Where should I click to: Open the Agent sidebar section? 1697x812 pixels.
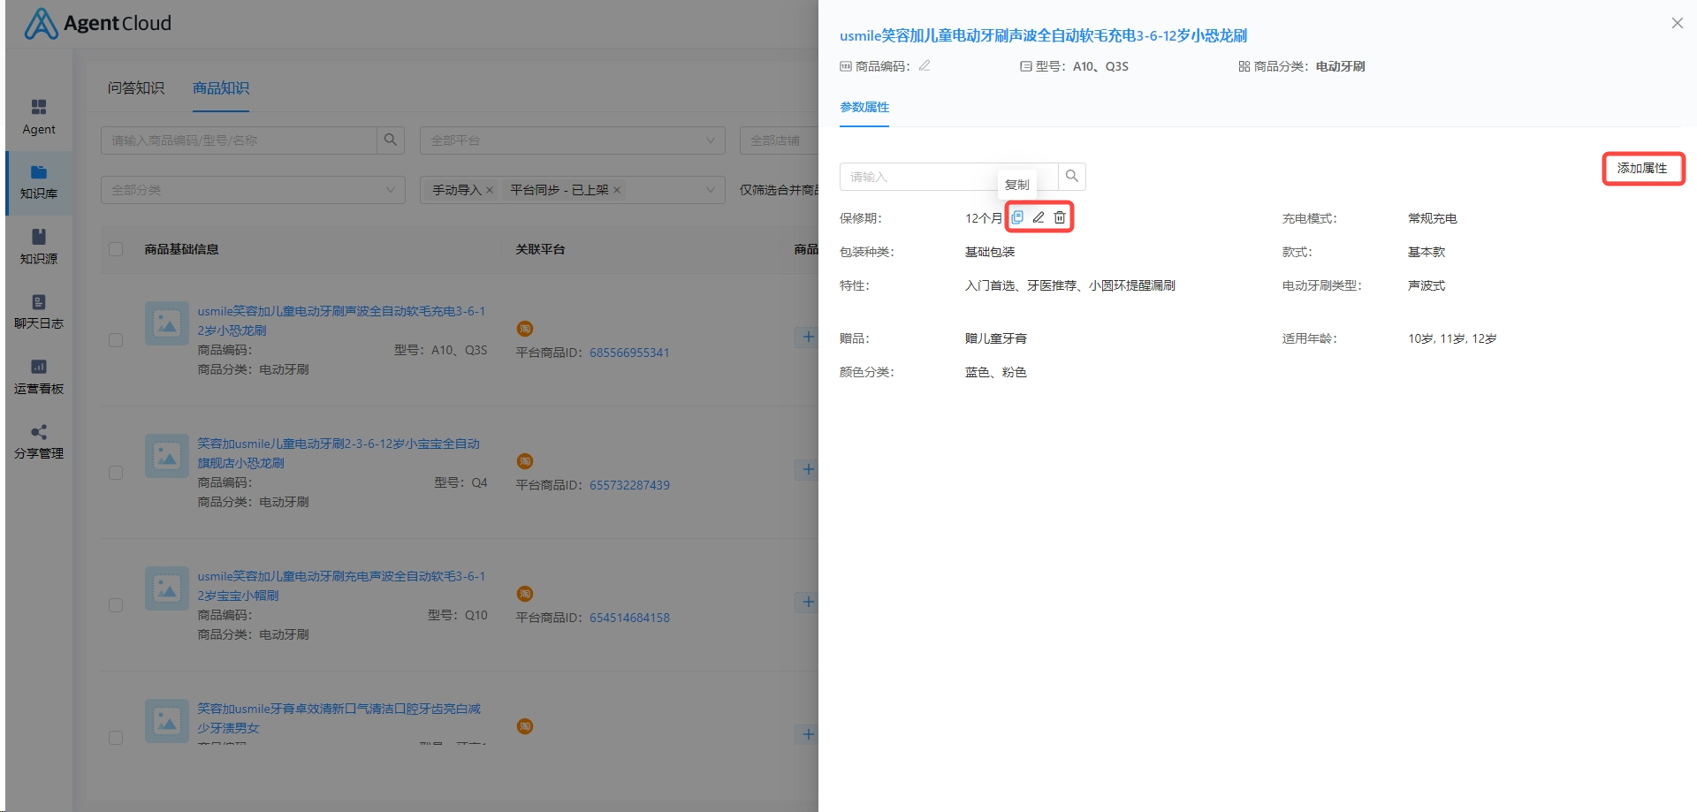[39, 118]
